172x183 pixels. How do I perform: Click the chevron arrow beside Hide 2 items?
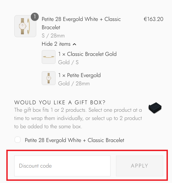pyautogui.click(x=74, y=44)
